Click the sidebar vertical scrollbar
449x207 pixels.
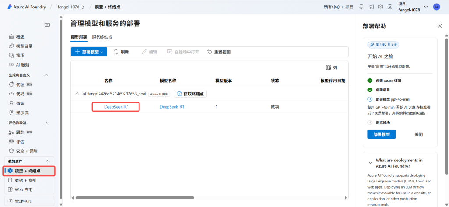[61, 109]
